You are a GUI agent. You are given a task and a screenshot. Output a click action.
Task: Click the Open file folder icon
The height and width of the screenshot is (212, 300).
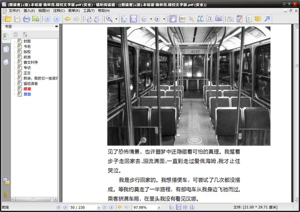(x=7, y=19)
